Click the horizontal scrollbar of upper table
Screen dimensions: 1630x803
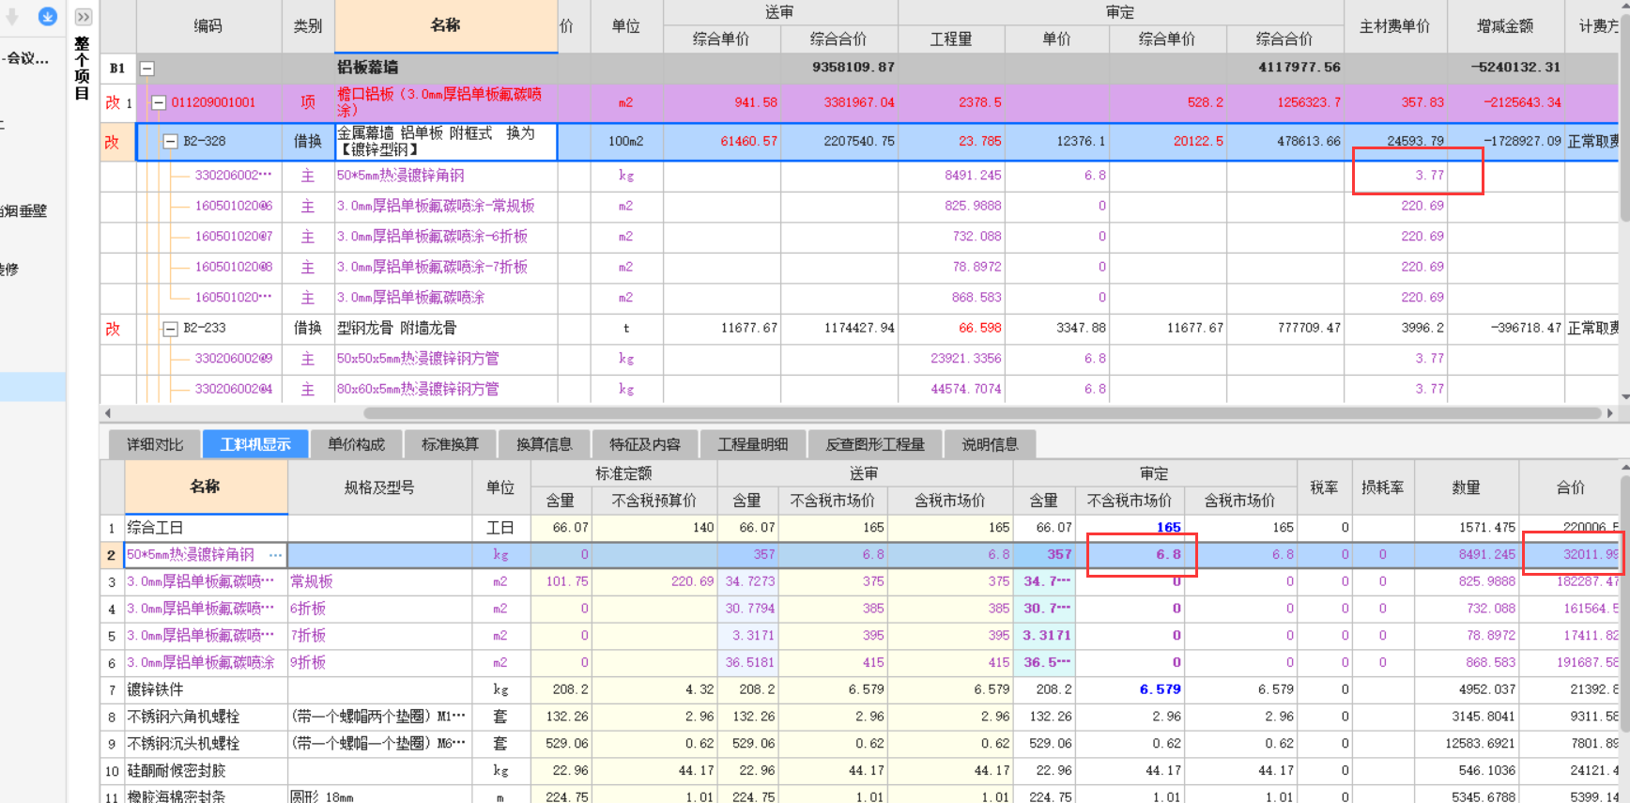982,413
